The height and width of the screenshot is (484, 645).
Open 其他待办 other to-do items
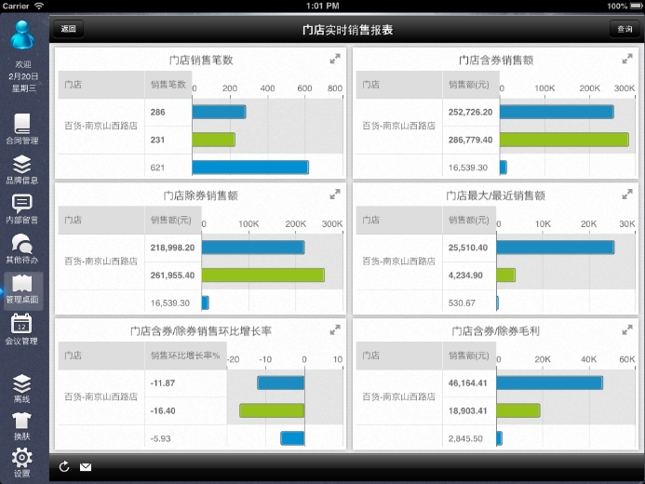point(22,249)
